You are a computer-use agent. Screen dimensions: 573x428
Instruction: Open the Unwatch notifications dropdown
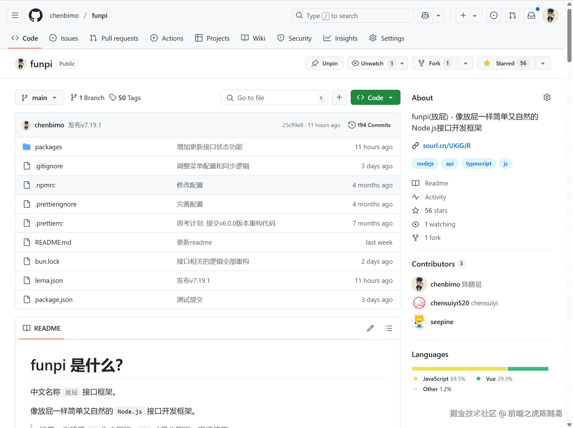click(x=378, y=63)
